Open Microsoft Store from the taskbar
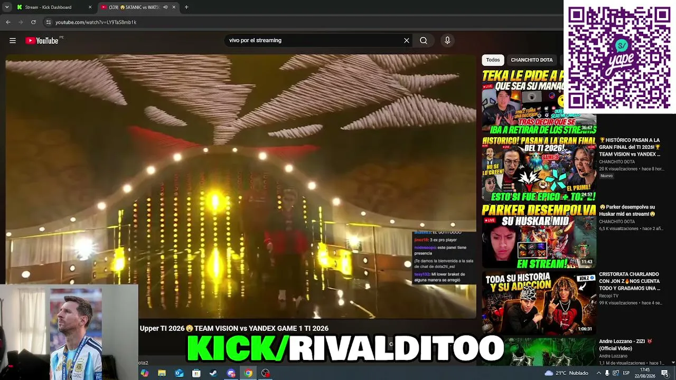 196,373
